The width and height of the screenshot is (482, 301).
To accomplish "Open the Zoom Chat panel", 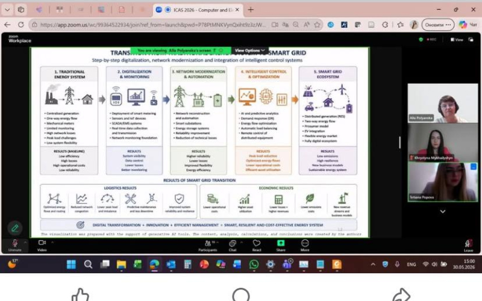I will (233, 246).
